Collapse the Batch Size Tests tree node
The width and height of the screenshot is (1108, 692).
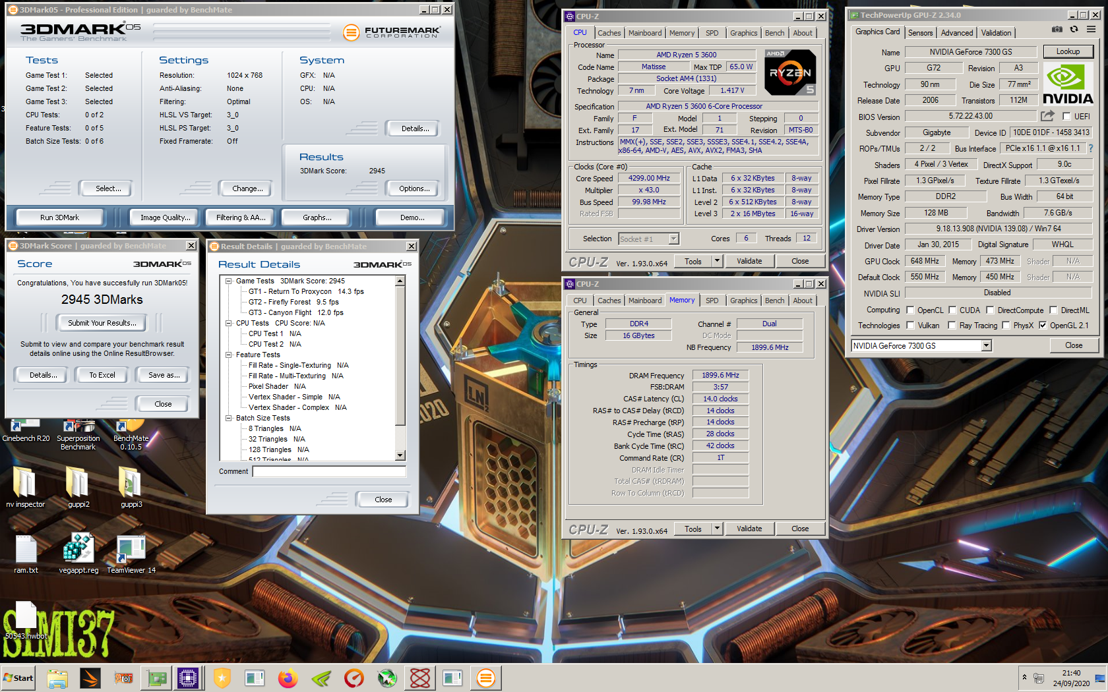pos(229,418)
